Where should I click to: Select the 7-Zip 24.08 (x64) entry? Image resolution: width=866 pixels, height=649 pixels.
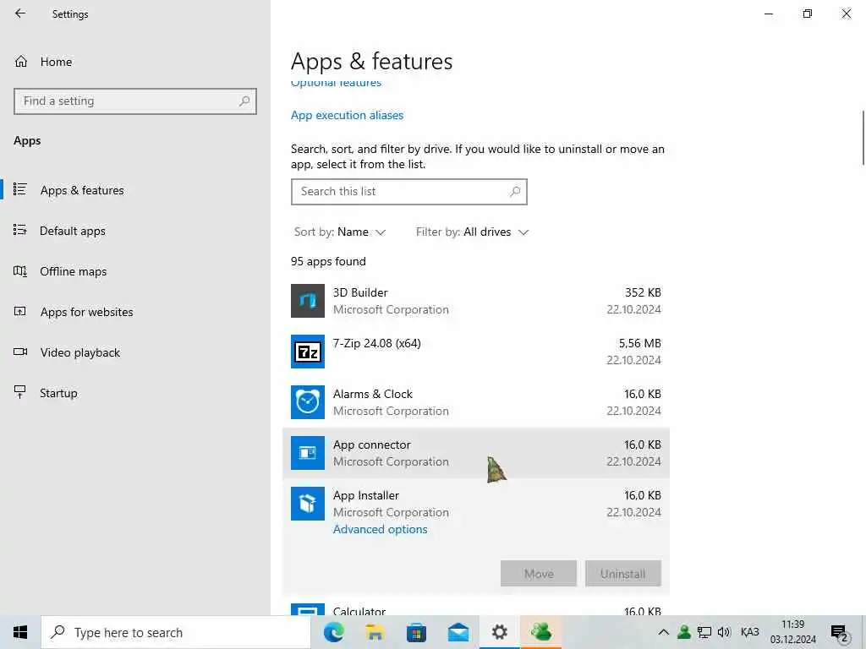(476, 352)
